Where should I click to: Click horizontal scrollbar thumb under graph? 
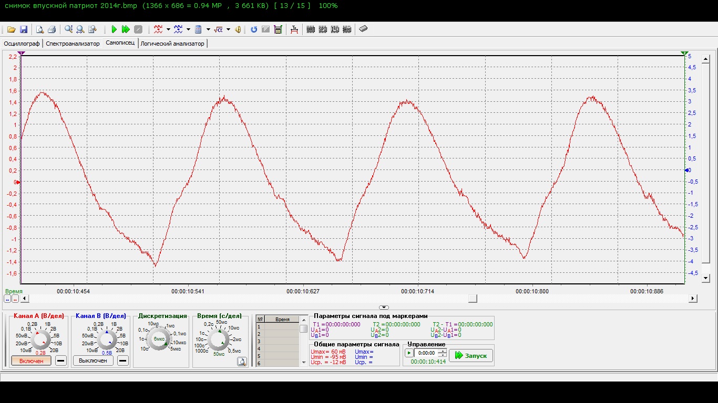473,299
